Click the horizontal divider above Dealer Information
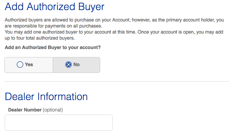Screen dimensions: 237x138 coord(117,81)
